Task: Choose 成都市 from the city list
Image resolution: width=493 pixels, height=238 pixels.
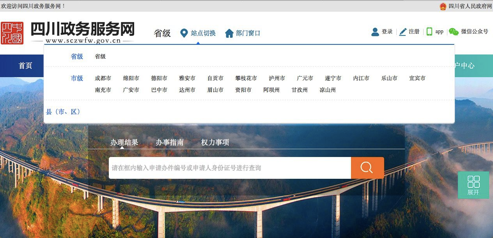Action: click(103, 78)
